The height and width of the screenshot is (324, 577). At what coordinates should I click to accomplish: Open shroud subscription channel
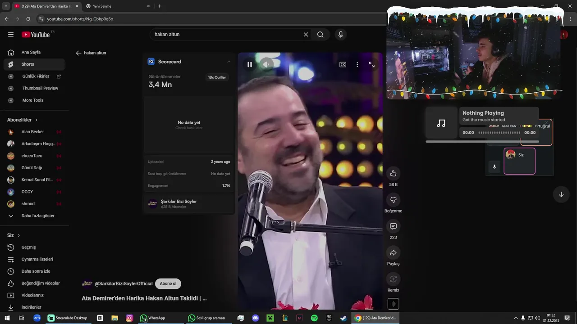coord(34,204)
